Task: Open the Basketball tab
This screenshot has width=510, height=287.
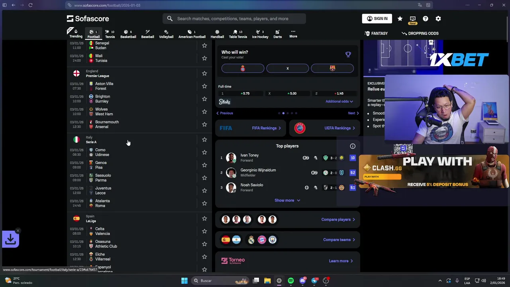Action: click(x=128, y=34)
